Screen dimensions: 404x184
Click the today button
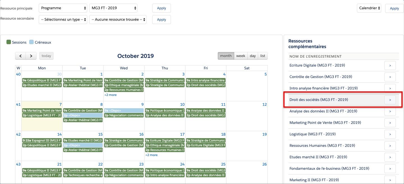pos(46,56)
